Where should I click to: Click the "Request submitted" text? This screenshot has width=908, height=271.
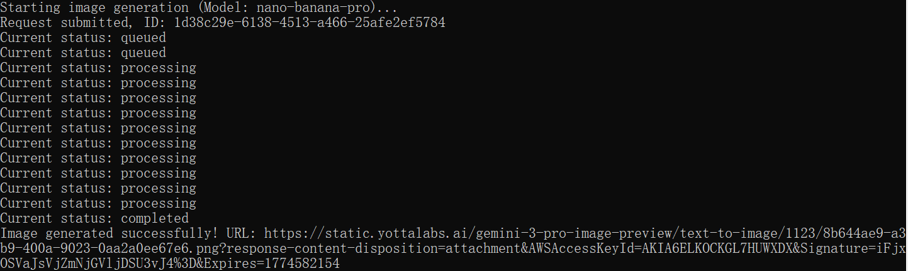tap(64, 23)
